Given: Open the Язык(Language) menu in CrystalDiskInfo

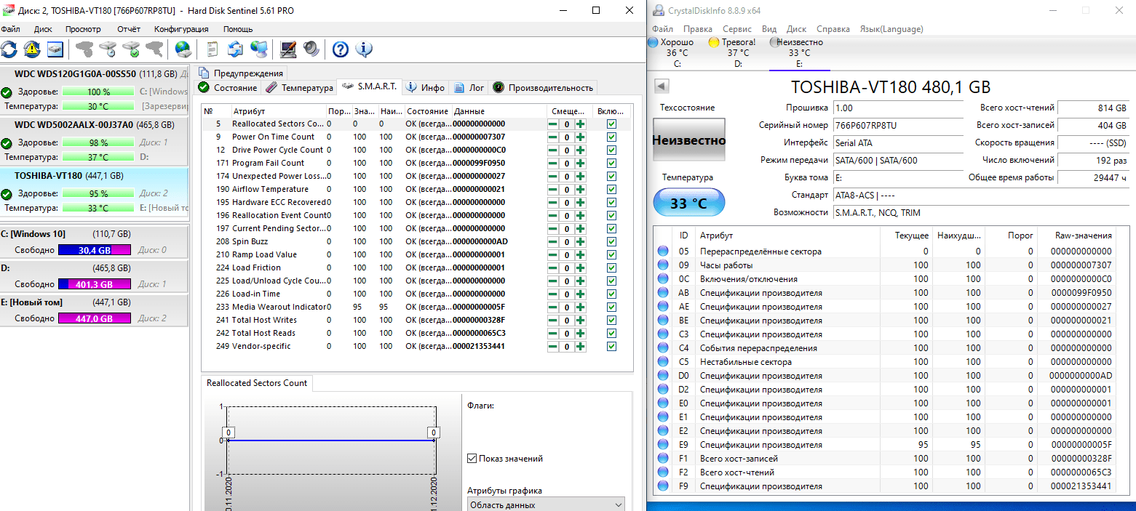Looking at the screenshot, I should coord(891,29).
